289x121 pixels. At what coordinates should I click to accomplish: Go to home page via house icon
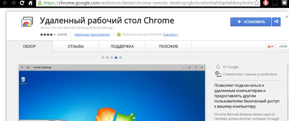(31, 3)
